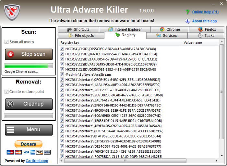
Task: Toggle the Scan all users checkbox
Action: point(6,42)
